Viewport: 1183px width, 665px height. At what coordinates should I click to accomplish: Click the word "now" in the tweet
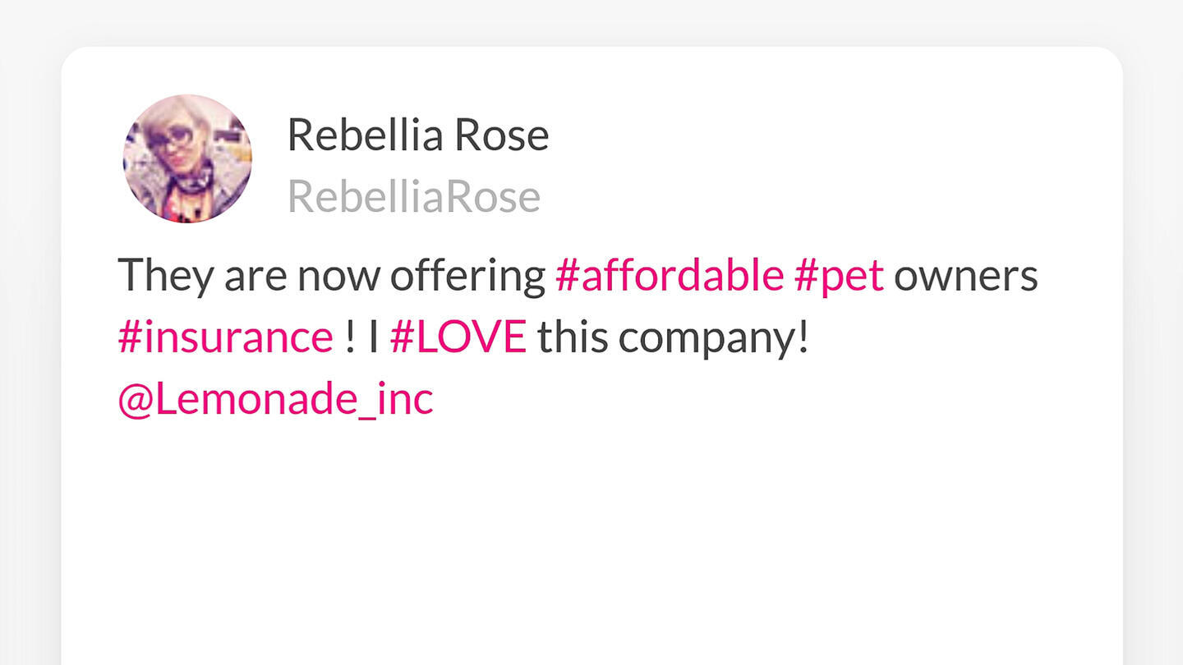tap(337, 276)
